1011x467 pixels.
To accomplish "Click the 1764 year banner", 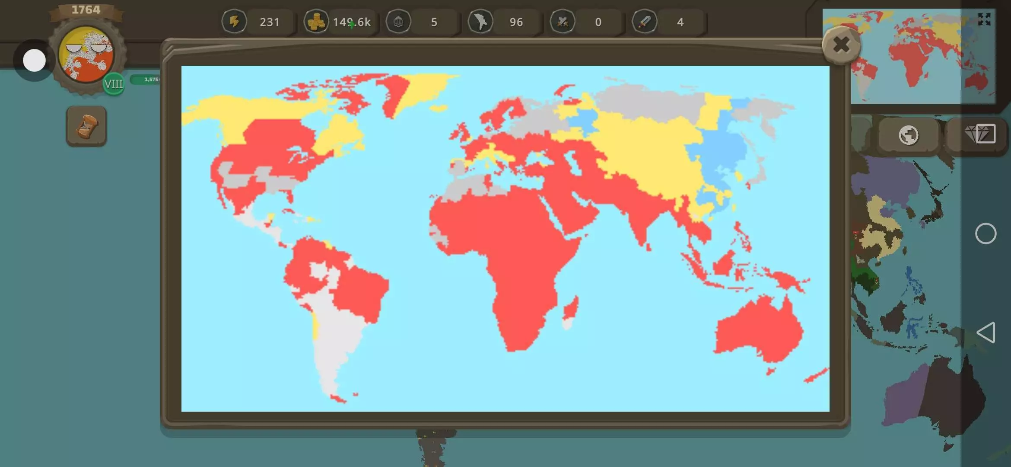I will (86, 10).
